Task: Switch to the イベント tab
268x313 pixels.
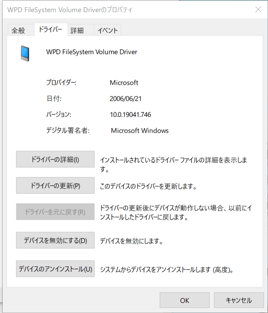Action: (x=108, y=30)
